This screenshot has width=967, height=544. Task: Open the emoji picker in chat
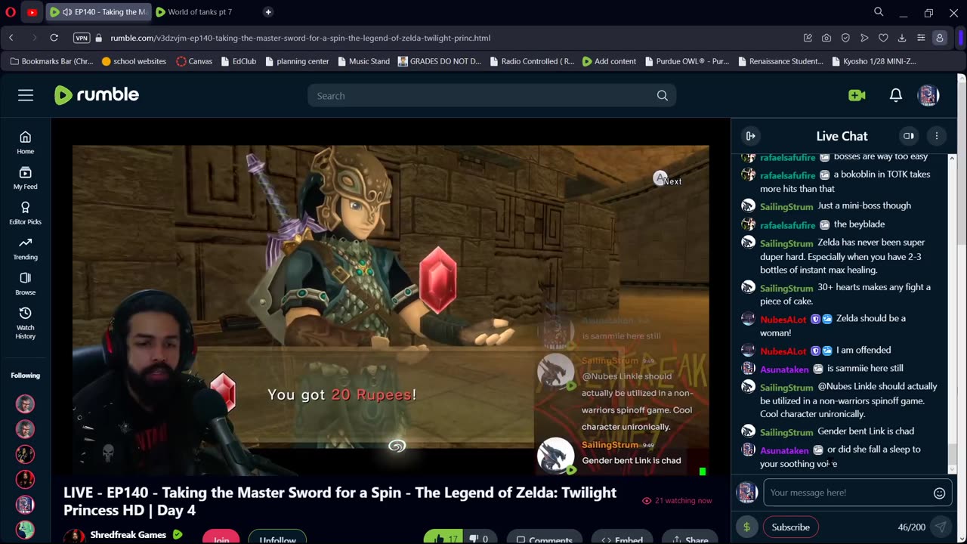939,493
